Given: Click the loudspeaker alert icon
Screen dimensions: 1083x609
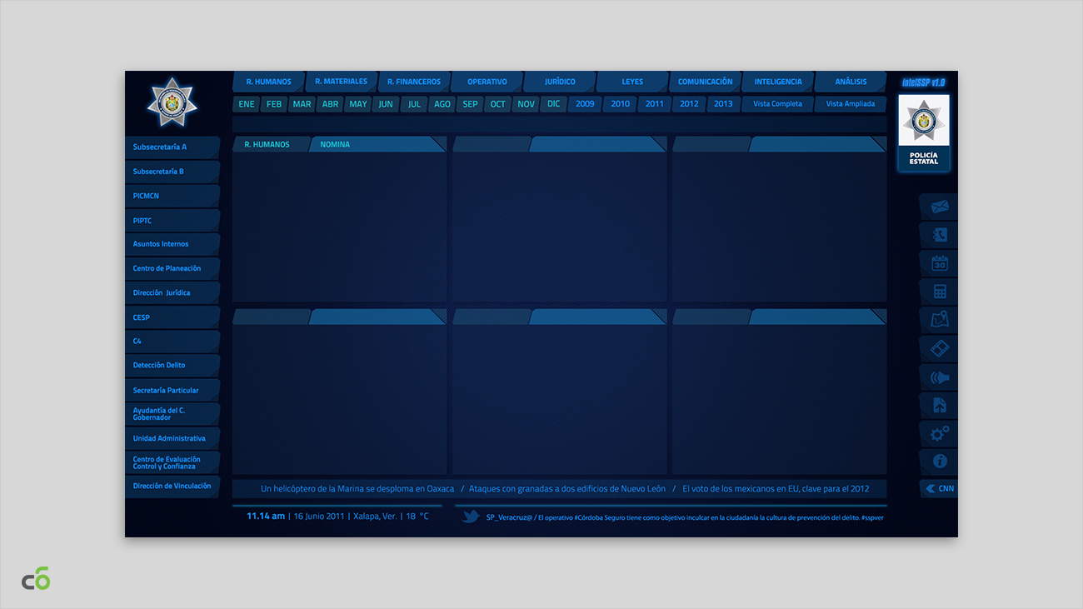Looking at the screenshot, I should 939,377.
